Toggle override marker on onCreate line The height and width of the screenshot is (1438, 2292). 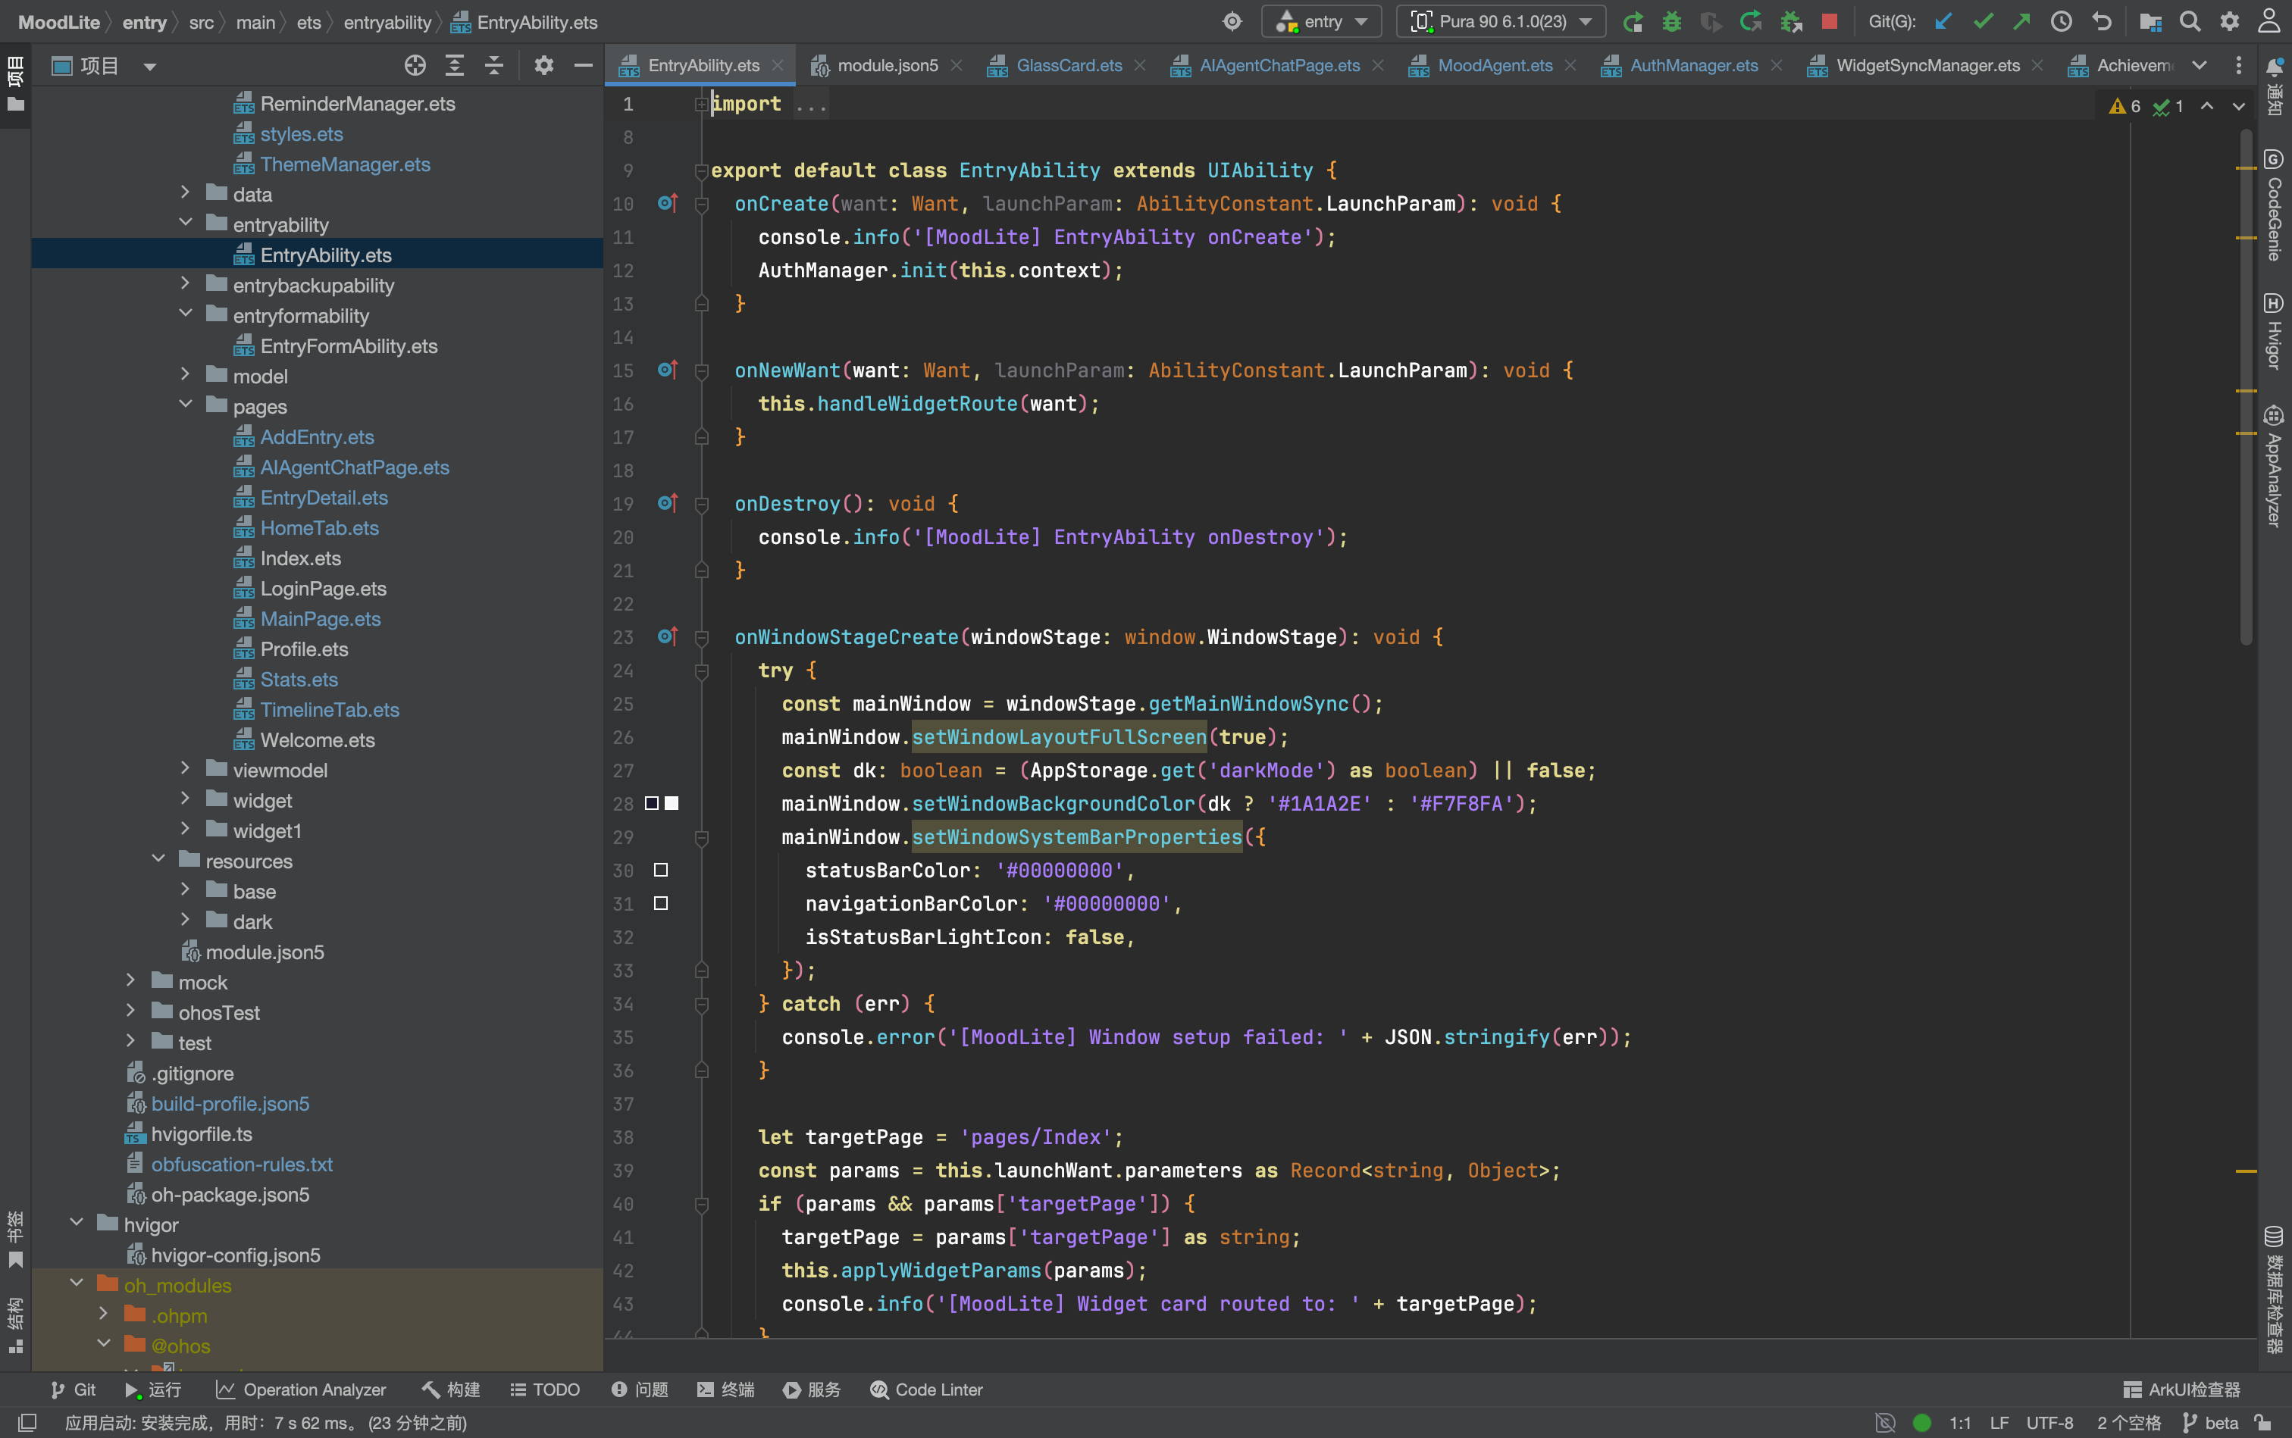pos(667,204)
